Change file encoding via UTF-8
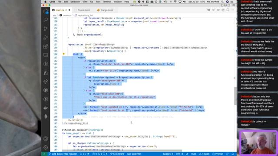Screen dimensions: 278x156 tap(179, 154)
